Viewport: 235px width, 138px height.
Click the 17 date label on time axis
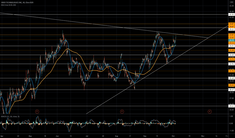pyautogui.click(x=130, y=136)
